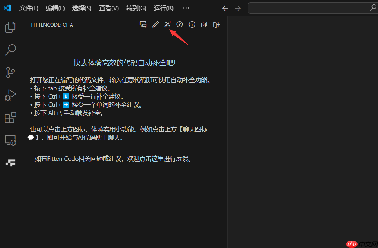Open the 文件 menu
Viewport: 378px width, 248px height.
(28, 8)
